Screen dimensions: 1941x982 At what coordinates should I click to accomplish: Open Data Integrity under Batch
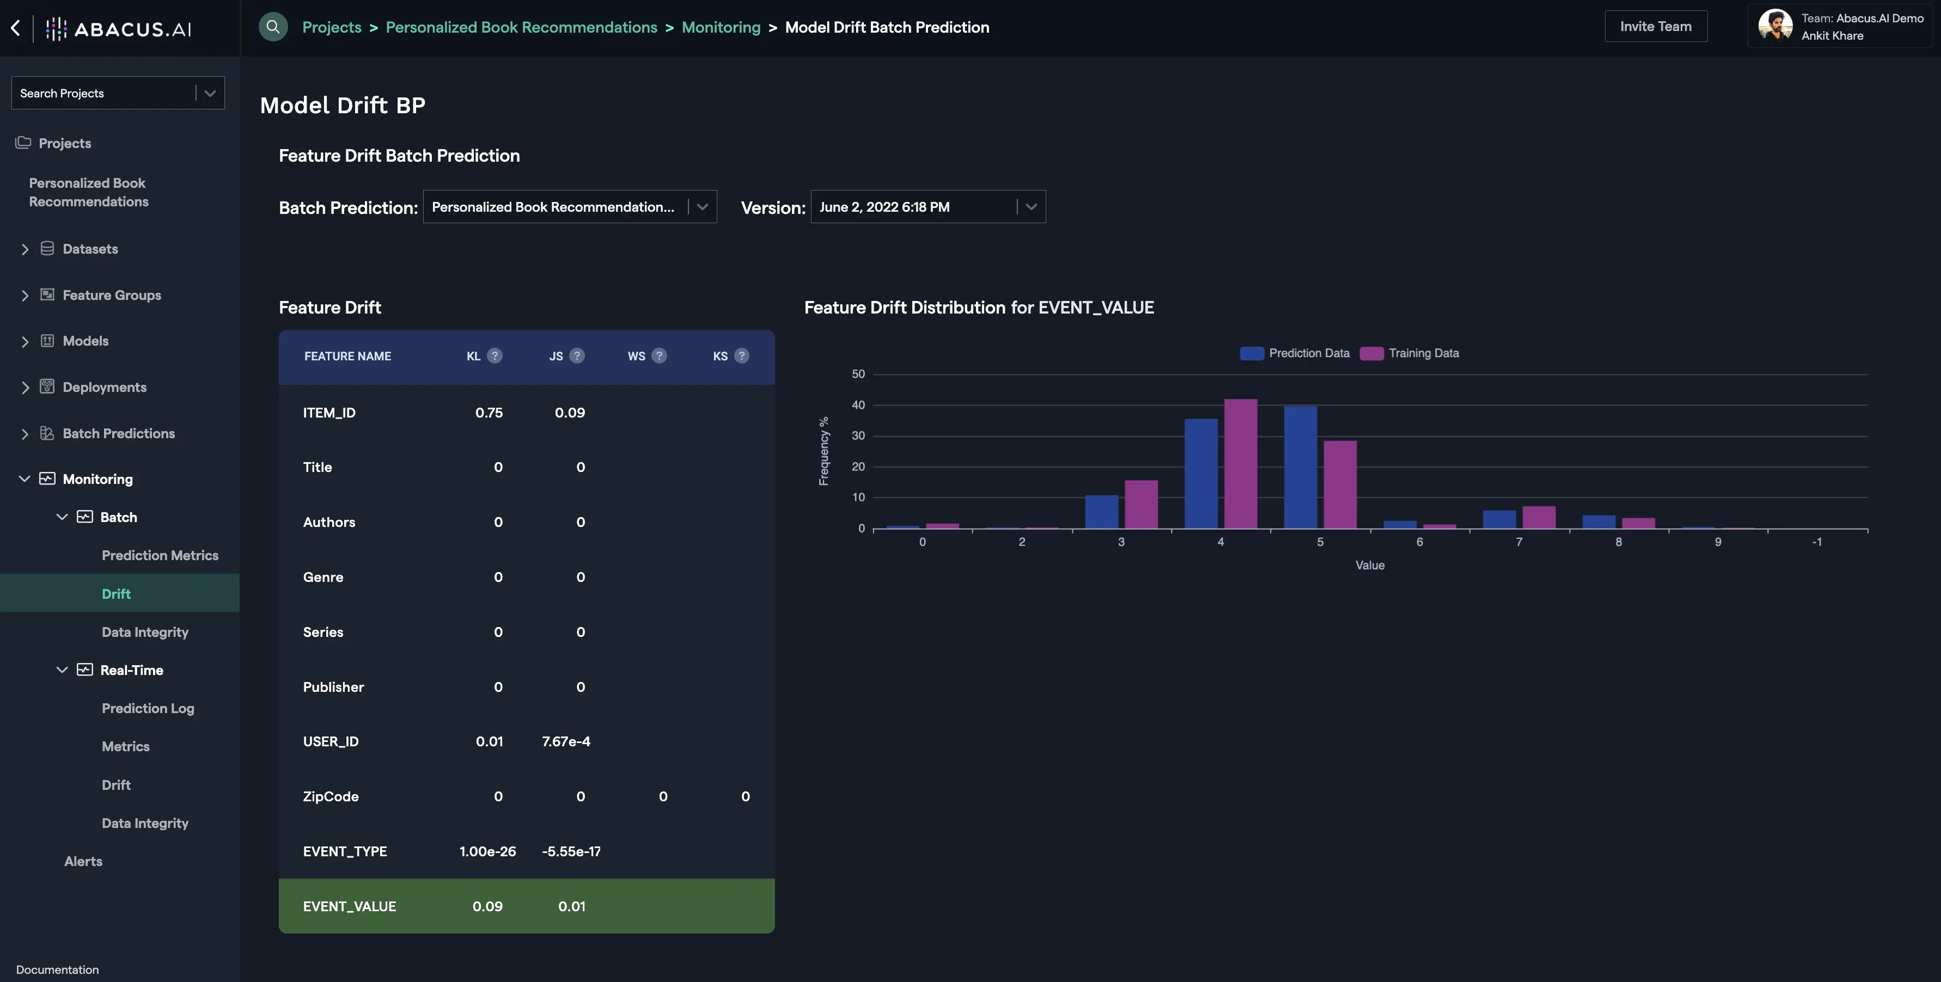145,632
